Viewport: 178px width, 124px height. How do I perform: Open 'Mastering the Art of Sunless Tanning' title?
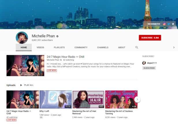tap(119, 112)
